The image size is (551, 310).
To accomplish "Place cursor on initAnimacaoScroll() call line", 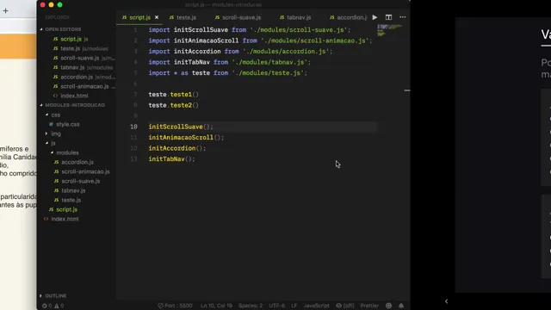I will click(x=186, y=138).
